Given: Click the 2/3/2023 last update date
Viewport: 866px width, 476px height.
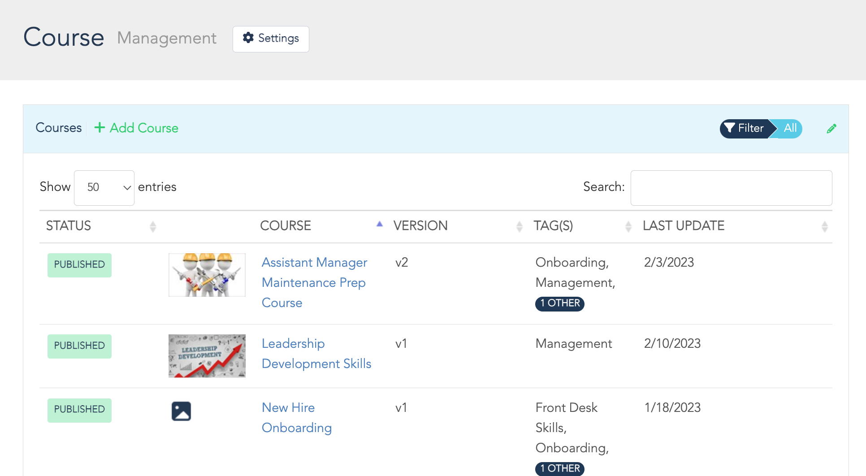Looking at the screenshot, I should tap(669, 263).
